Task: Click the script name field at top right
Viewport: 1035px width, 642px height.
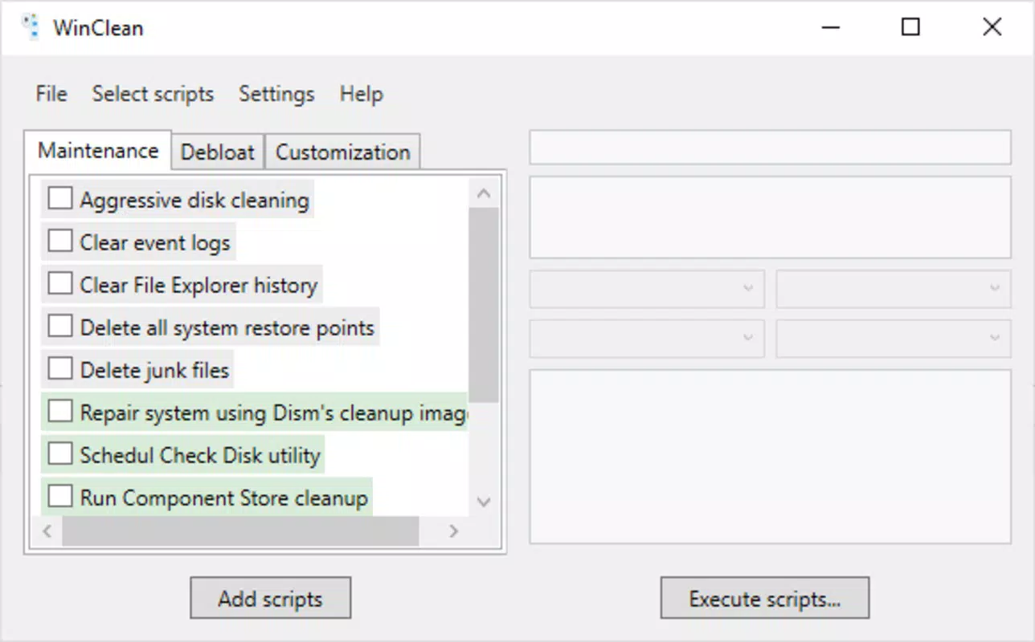Action: [770, 148]
